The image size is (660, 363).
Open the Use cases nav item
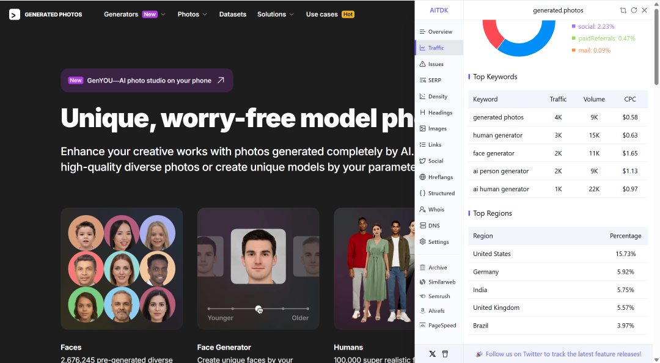point(330,14)
